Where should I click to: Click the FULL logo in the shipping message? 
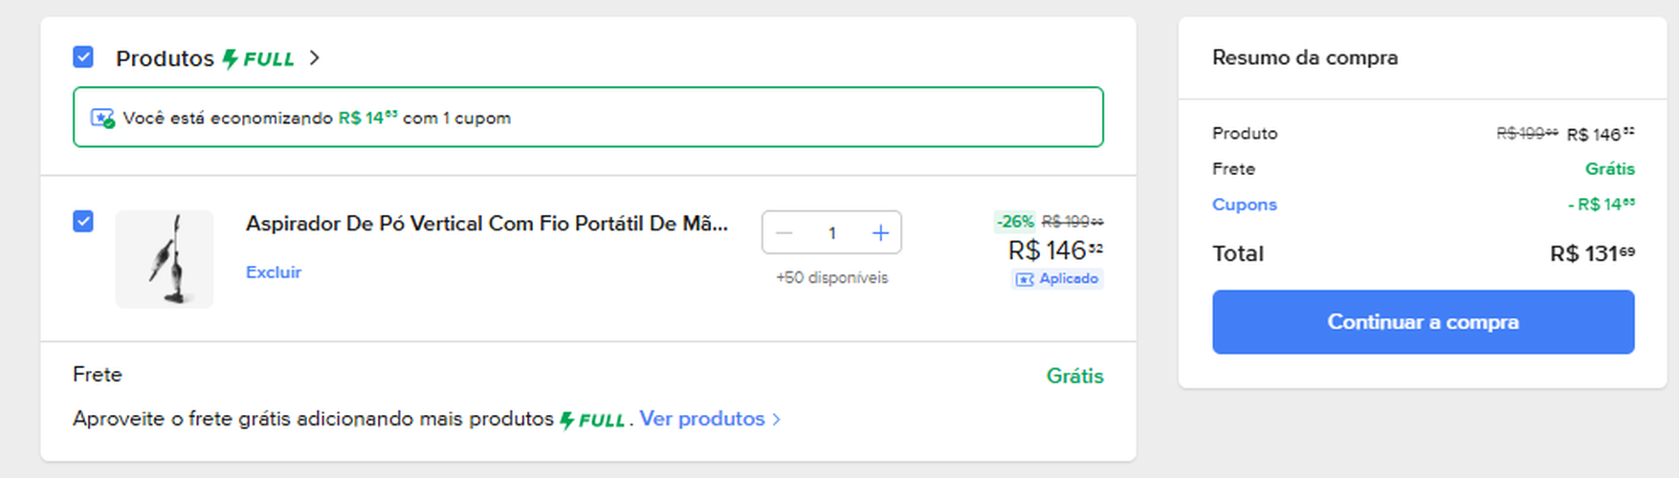coord(592,420)
